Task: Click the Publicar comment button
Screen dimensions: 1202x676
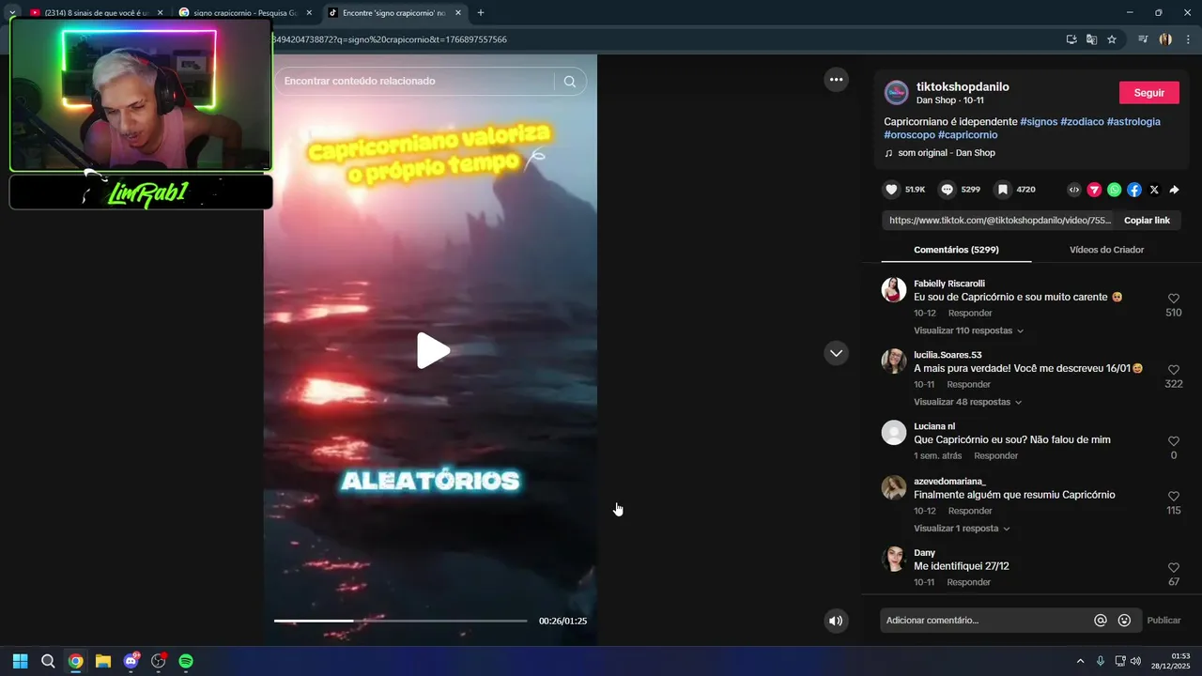Action: (x=1163, y=621)
